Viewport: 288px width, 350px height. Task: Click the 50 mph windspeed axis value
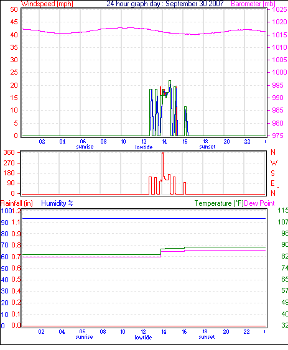pyautogui.click(x=14, y=9)
